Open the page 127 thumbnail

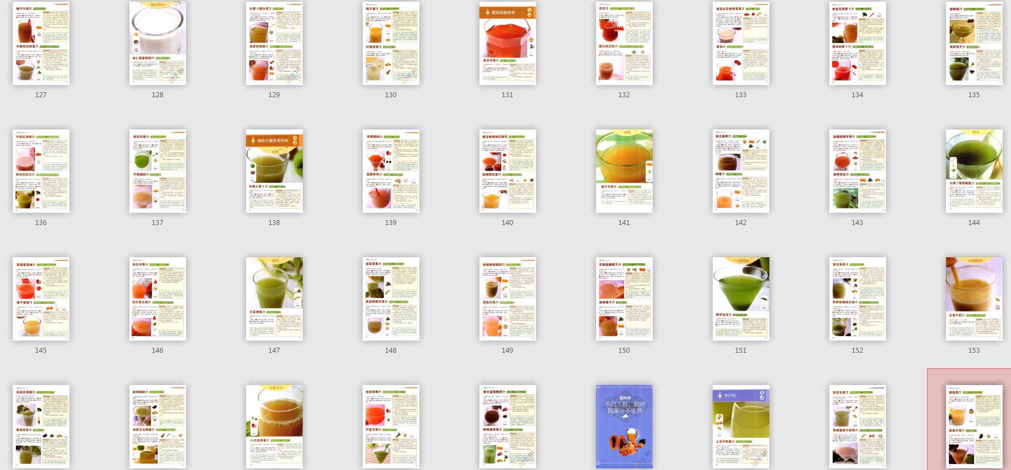pyautogui.click(x=41, y=43)
